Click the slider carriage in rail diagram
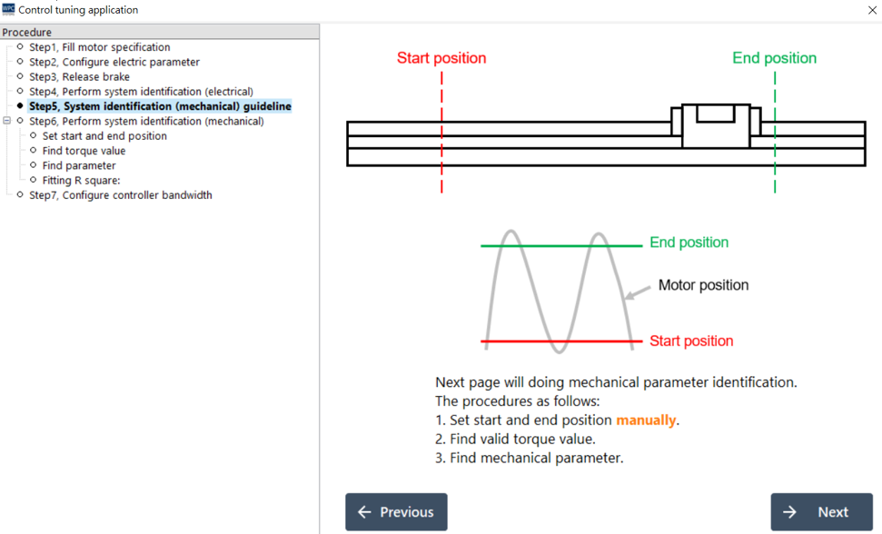Image resolution: width=882 pixels, height=534 pixels. pyautogui.click(x=716, y=125)
